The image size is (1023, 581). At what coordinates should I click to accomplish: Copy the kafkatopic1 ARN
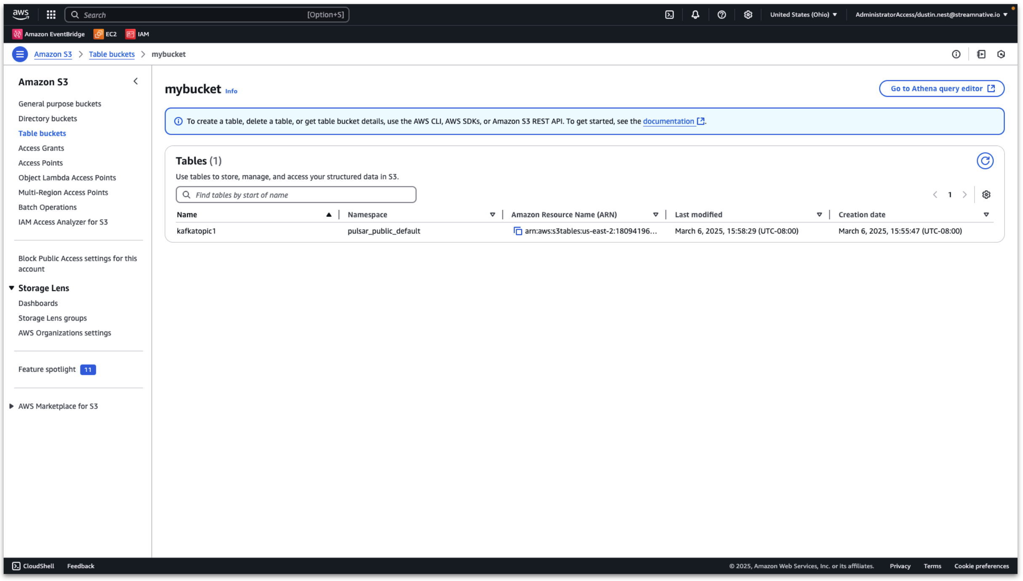click(x=517, y=231)
